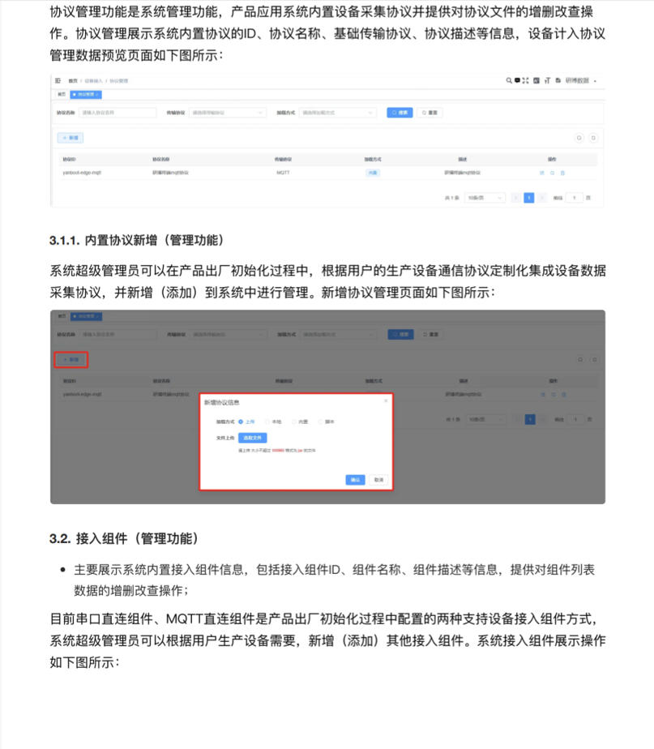Confirm the dialog with the blue 确定 button
The width and height of the screenshot is (654, 749).
(356, 480)
